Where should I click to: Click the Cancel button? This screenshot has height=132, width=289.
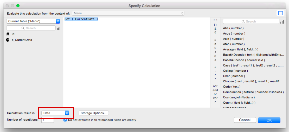[x=245, y=120]
